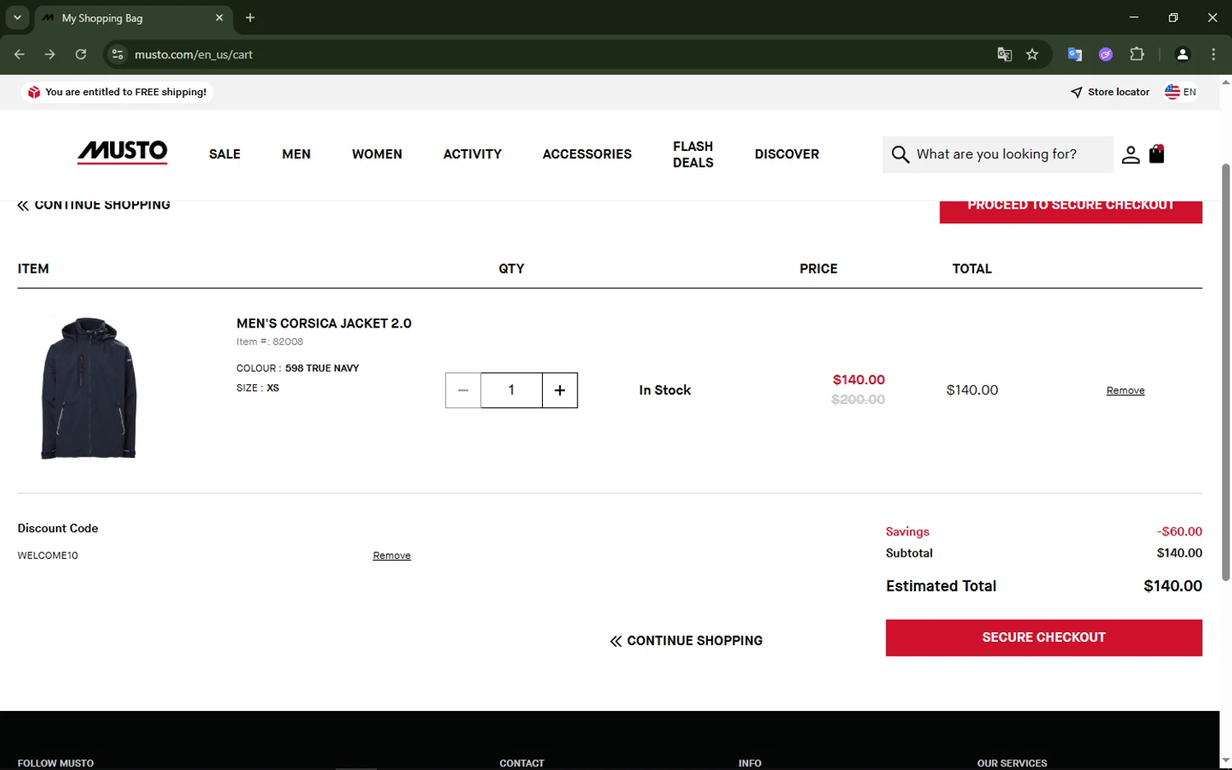Open Chrome three-dot menu
The image size is (1232, 770).
(1213, 54)
